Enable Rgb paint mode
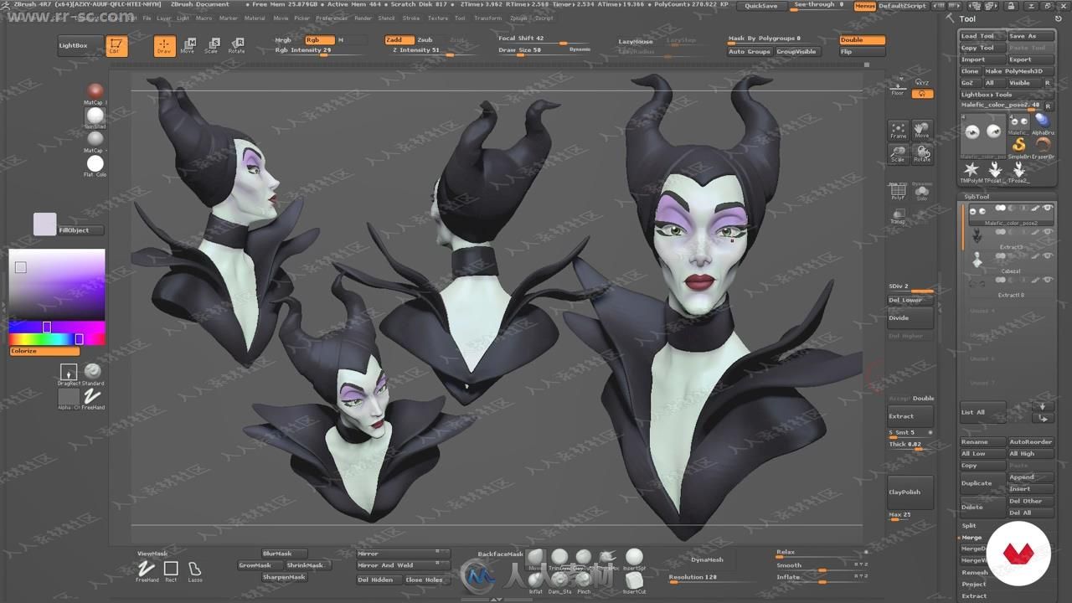The image size is (1072, 603). tap(319, 39)
